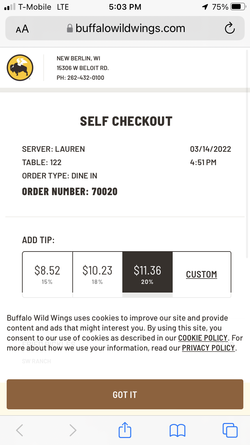
Task: Open the AA reader text-size menu
Action: click(22, 29)
